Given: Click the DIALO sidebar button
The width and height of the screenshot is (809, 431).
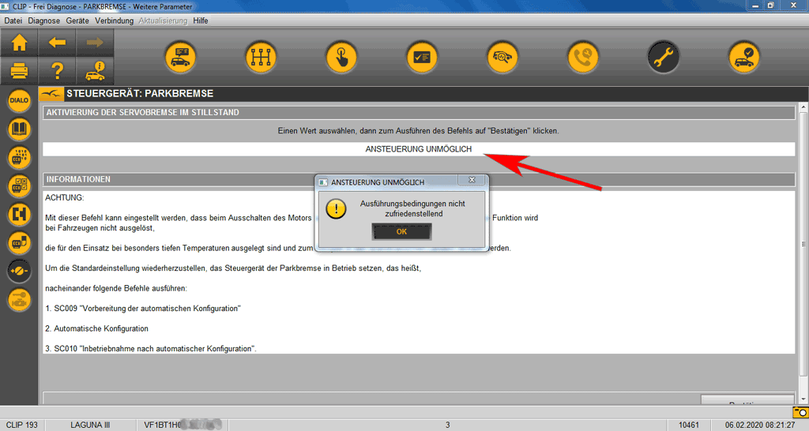Looking at the screenshot, I should click(19, 101).
